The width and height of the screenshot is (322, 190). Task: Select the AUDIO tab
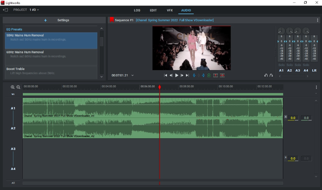click(186, 10)
